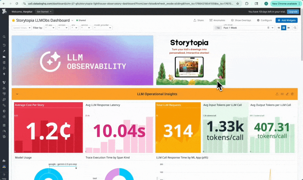Click the Anomalies menu item
This screenshot has width=303, height=180.
(x=217, y=20)
